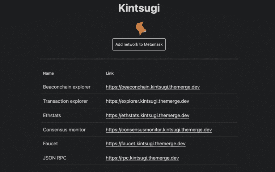Click the Name column header
This screenshot has width=275, height=172.
click(x=48, y=73)
